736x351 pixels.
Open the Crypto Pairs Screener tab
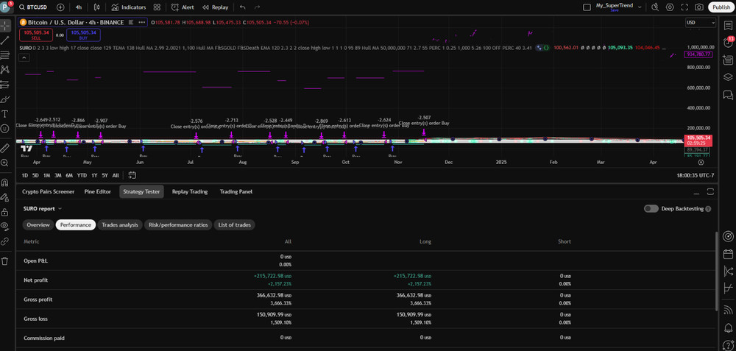tap(49, 191)
